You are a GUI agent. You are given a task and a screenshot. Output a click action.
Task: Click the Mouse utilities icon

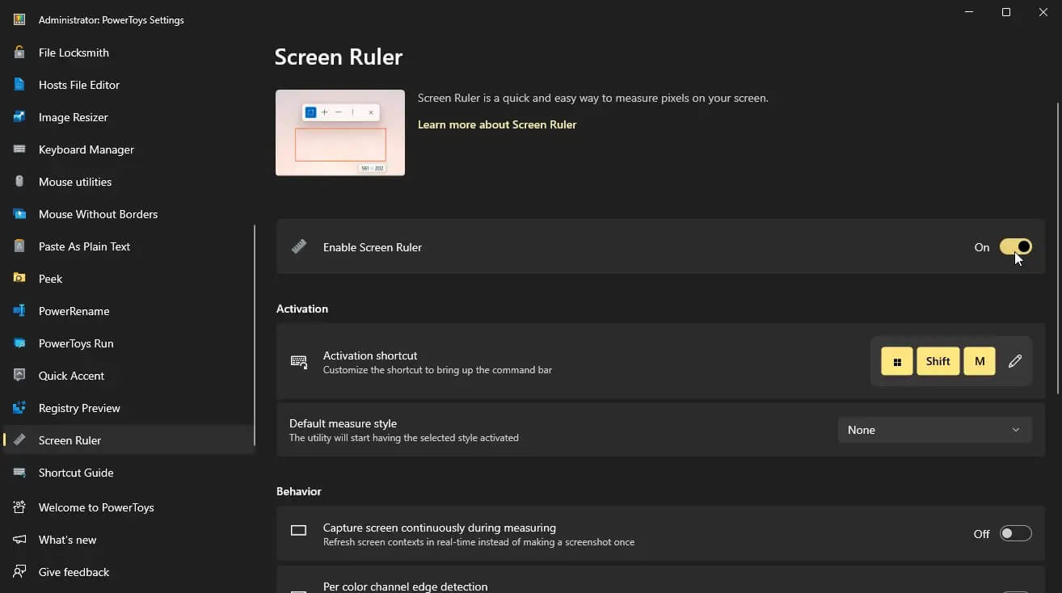[19, 182]
